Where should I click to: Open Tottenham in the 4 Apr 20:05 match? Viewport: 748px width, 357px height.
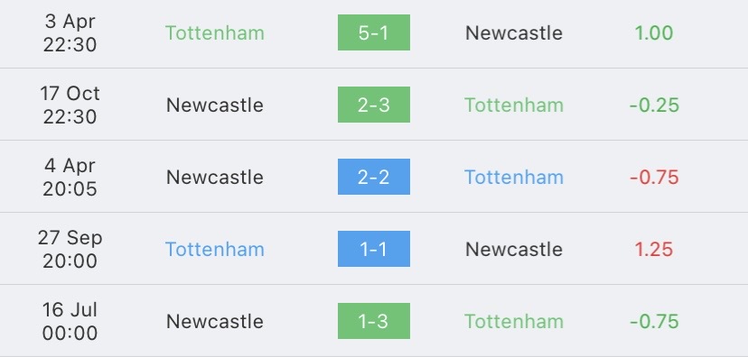click(x=514, y=177)
